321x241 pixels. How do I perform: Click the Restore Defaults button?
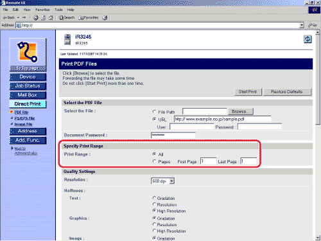point(287,92)
